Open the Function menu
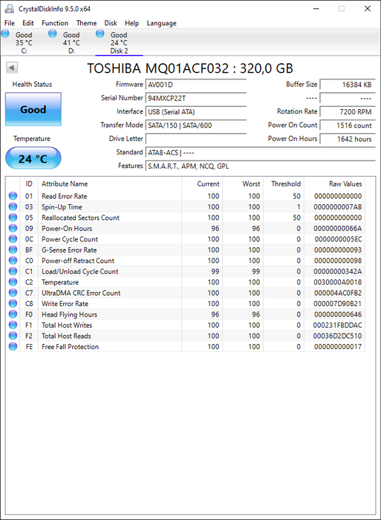 (55, 23)
